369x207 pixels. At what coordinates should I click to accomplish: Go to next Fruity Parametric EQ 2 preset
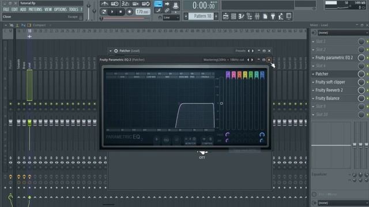(x=252, y=60)
